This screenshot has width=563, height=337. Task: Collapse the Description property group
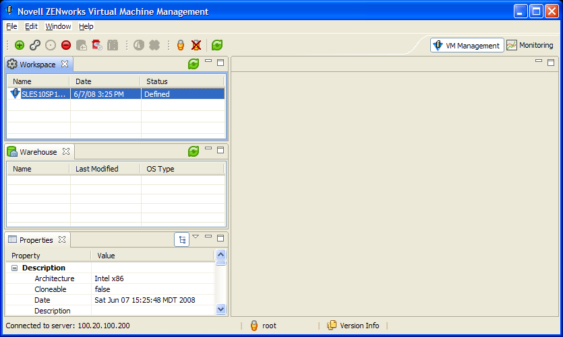14,268
